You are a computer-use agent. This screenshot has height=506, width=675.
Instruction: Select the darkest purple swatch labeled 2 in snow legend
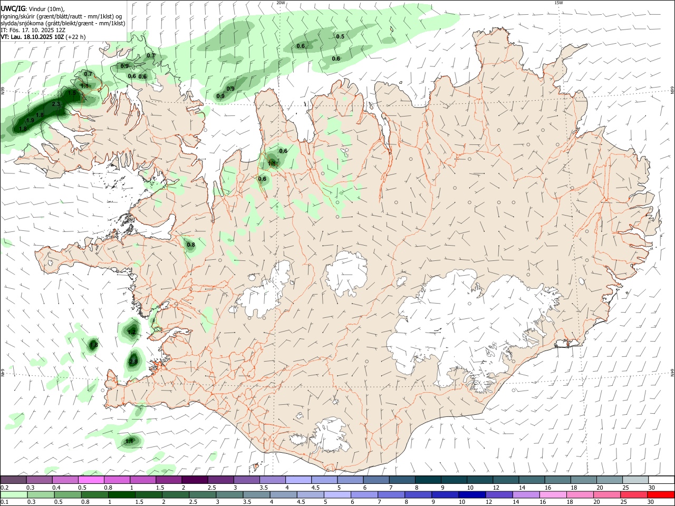195,480
